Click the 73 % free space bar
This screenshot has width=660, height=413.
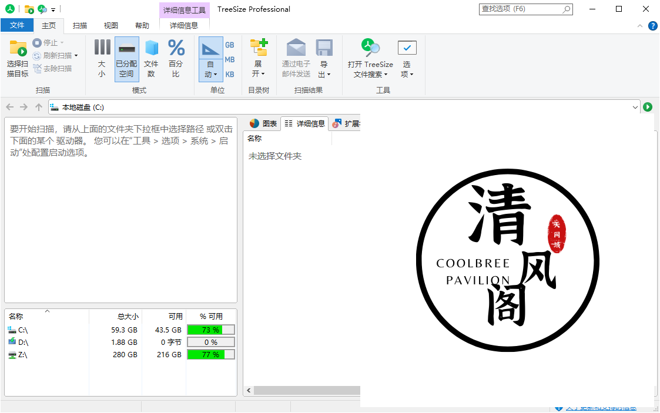[210, 330]
